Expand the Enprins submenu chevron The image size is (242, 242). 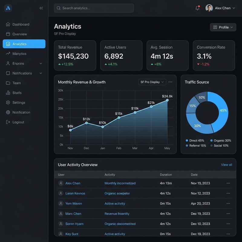(x=41, y=64)
